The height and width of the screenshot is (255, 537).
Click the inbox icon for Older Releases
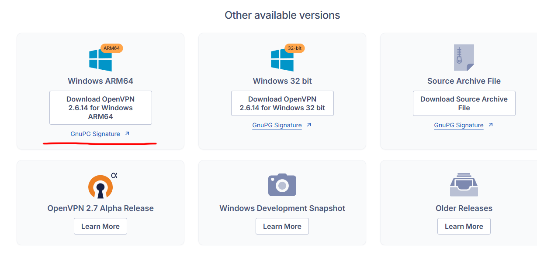tap(464, 185)
